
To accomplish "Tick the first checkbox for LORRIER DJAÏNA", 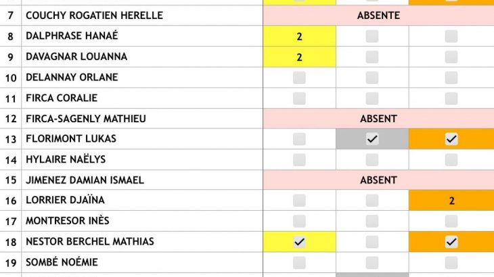I will pos(299,201).
